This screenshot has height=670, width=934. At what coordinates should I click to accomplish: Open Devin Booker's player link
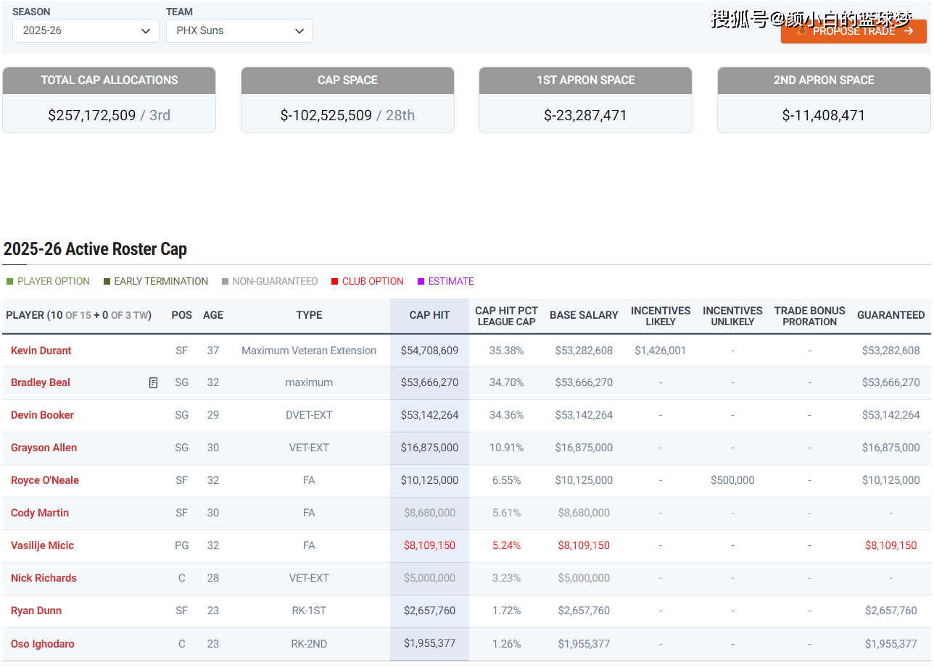(42, 415)
